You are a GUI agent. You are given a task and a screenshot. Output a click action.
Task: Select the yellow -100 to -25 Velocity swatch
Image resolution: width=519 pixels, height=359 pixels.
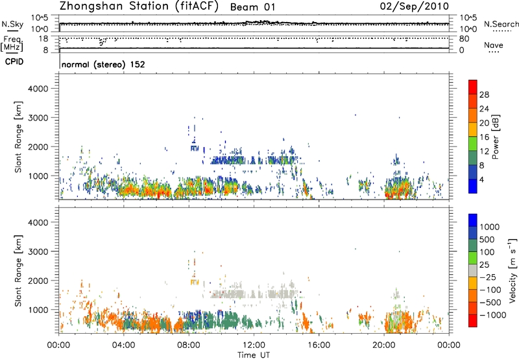coord(473,283)
